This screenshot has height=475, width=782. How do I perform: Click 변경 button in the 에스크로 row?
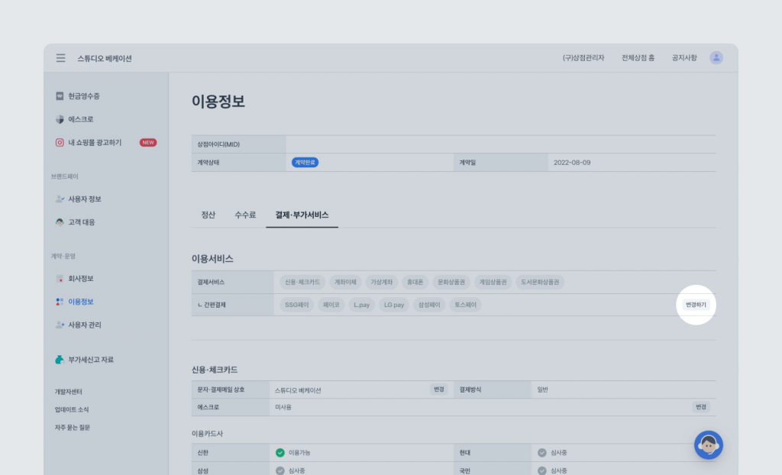point(701,407)
